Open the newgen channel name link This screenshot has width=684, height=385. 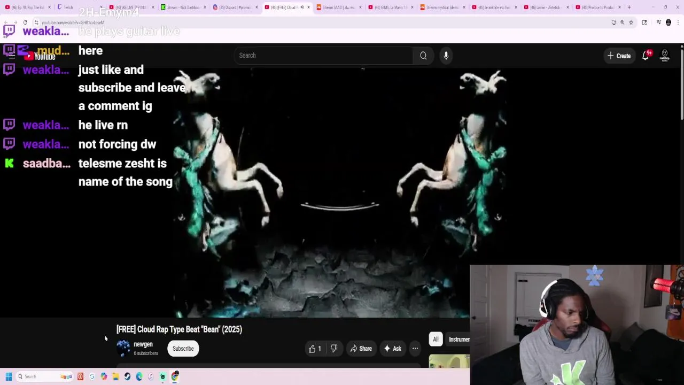point(143,344)
